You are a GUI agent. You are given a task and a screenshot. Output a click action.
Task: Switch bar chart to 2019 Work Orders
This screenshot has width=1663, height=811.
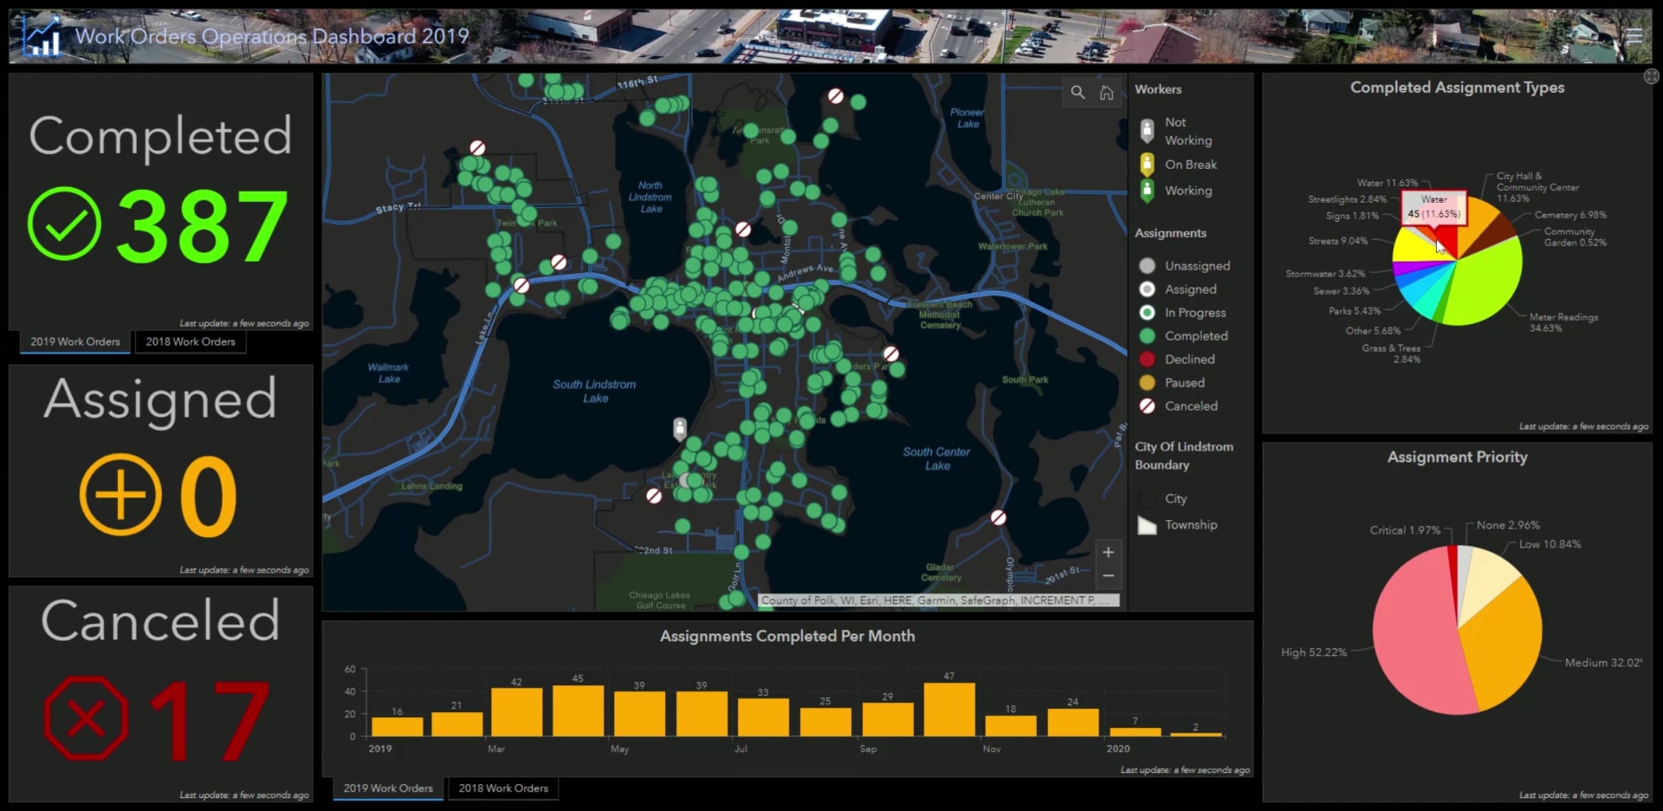(388, 788)
